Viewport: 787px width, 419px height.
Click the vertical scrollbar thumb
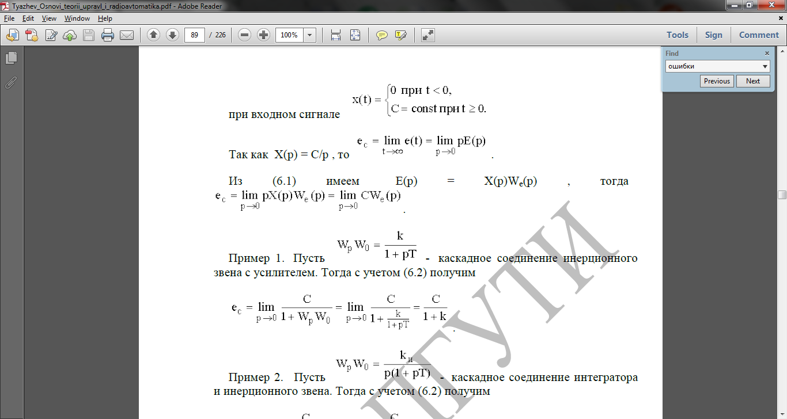tap(782, 195)
